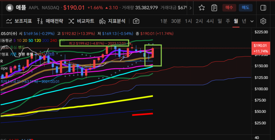Open 매매전략 trading strategy menu

pyautogui.click(x=50, y=21)
